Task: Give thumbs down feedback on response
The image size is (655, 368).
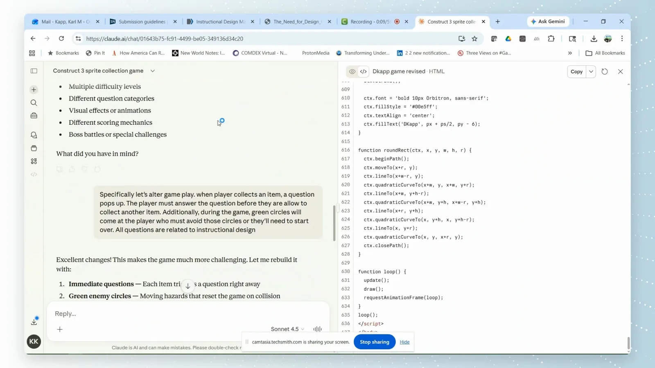Action: point(84,169)
